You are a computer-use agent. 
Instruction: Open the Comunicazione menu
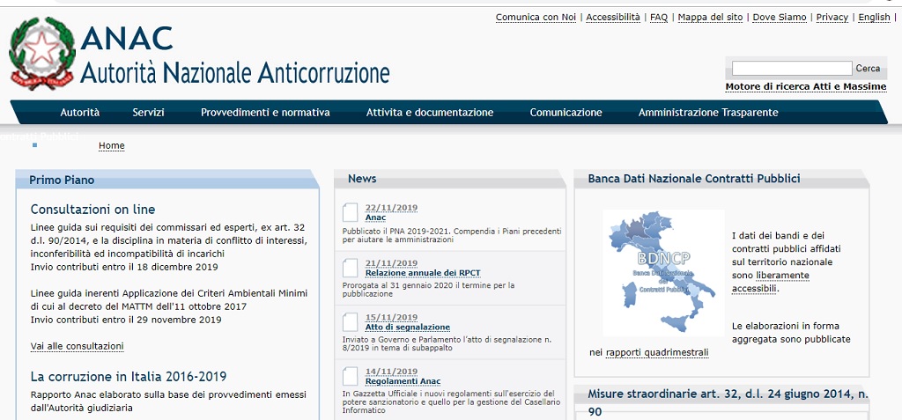coord(566,113)
